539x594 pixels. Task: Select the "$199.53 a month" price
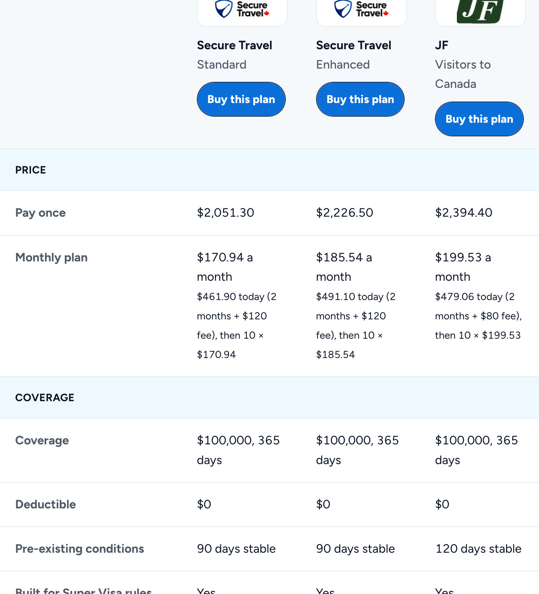coord(463,267)
